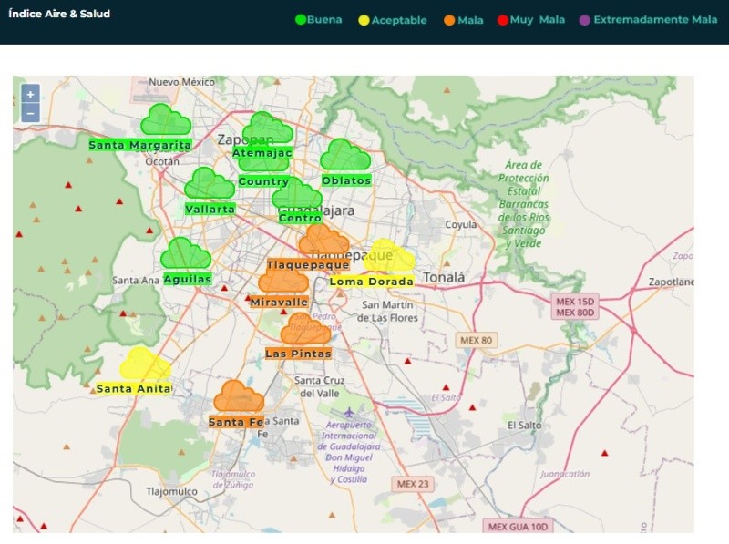Open the Aguilas station cloud icon

186,254
